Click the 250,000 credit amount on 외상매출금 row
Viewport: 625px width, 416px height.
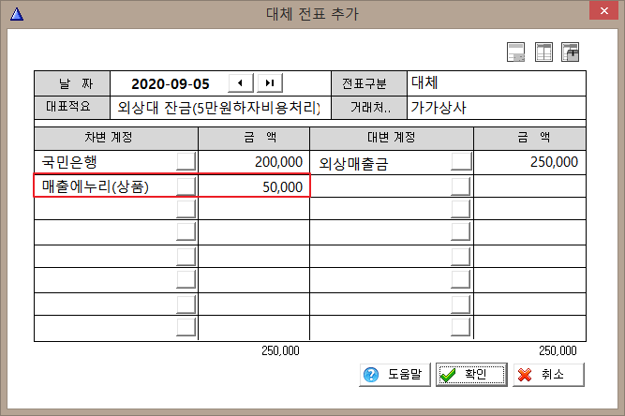click(529, 162)
